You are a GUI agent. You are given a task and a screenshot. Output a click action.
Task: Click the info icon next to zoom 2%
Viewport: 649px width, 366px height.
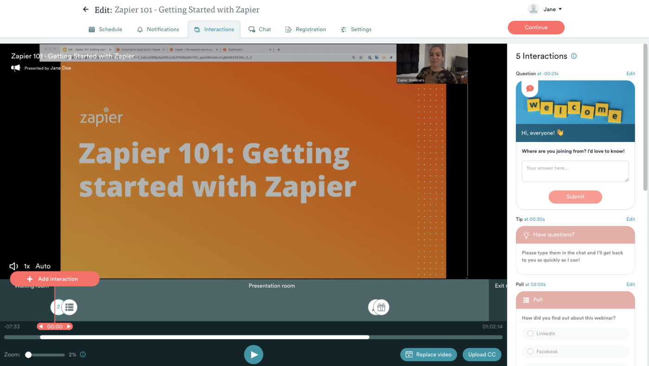click(83, 355)
